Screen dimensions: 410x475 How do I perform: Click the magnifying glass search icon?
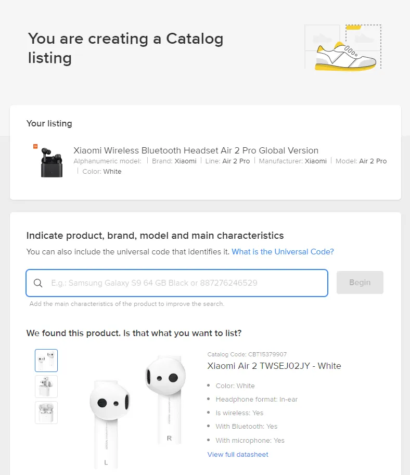point(38,283)
